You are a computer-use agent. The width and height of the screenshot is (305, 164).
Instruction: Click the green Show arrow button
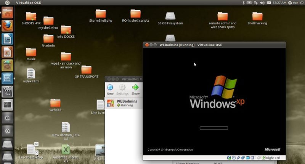(135, 90)
